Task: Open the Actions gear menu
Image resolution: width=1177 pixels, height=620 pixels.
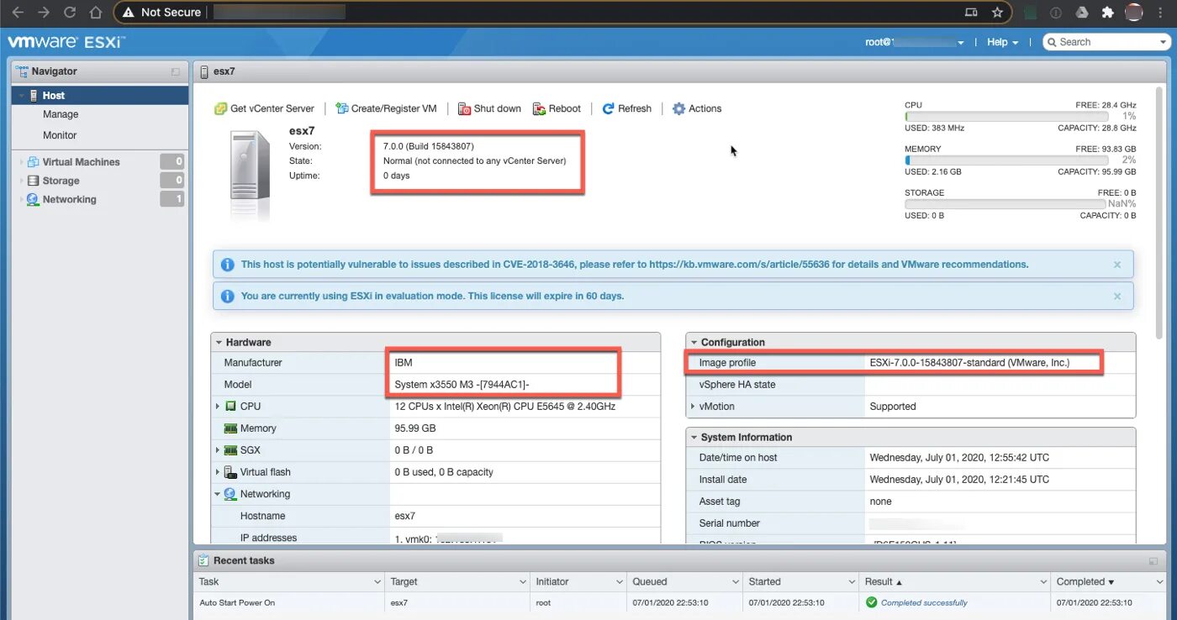Action: tap(697, 108)
